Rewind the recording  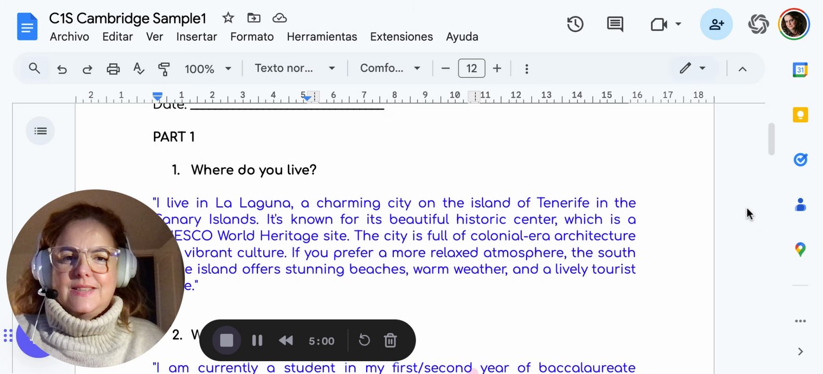pos(286,341)
